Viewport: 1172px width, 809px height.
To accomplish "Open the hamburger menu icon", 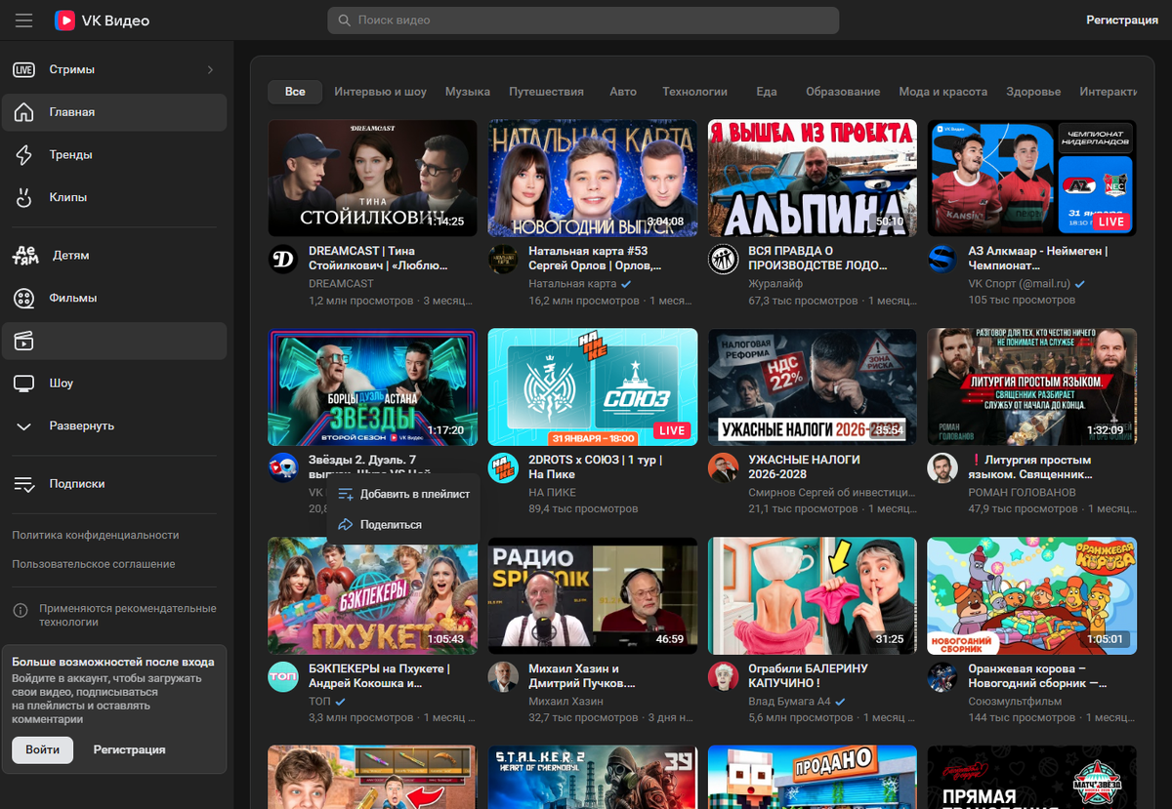I will tap(24, 20).
